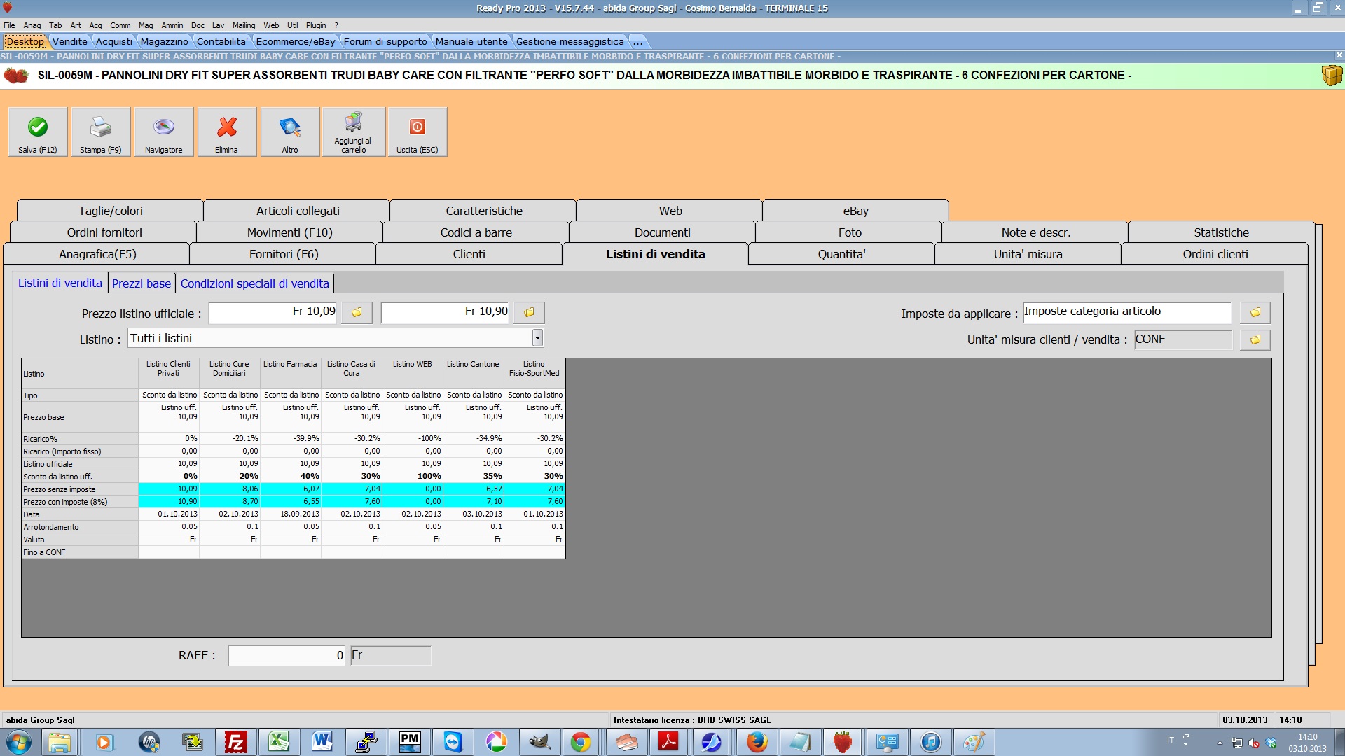Switch to the Magazzino toolbar tab
Screen dimensions: 1345x756
coord(164,41)
